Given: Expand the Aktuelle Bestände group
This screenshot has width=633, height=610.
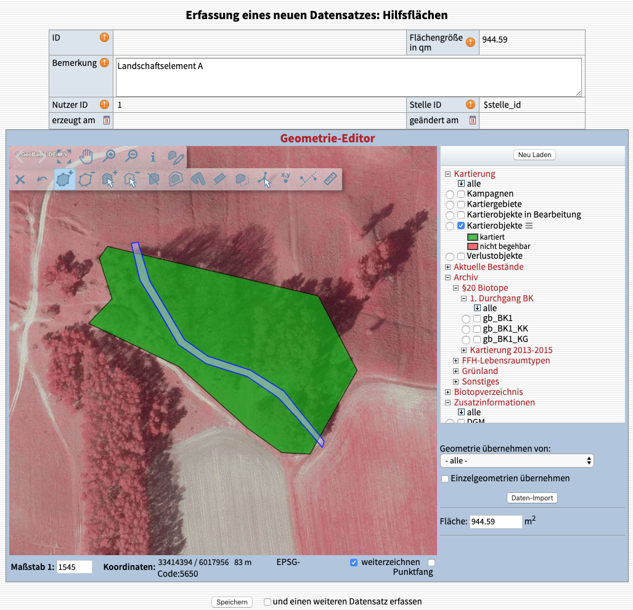Looking at the screenshot, I should (448, 267).
